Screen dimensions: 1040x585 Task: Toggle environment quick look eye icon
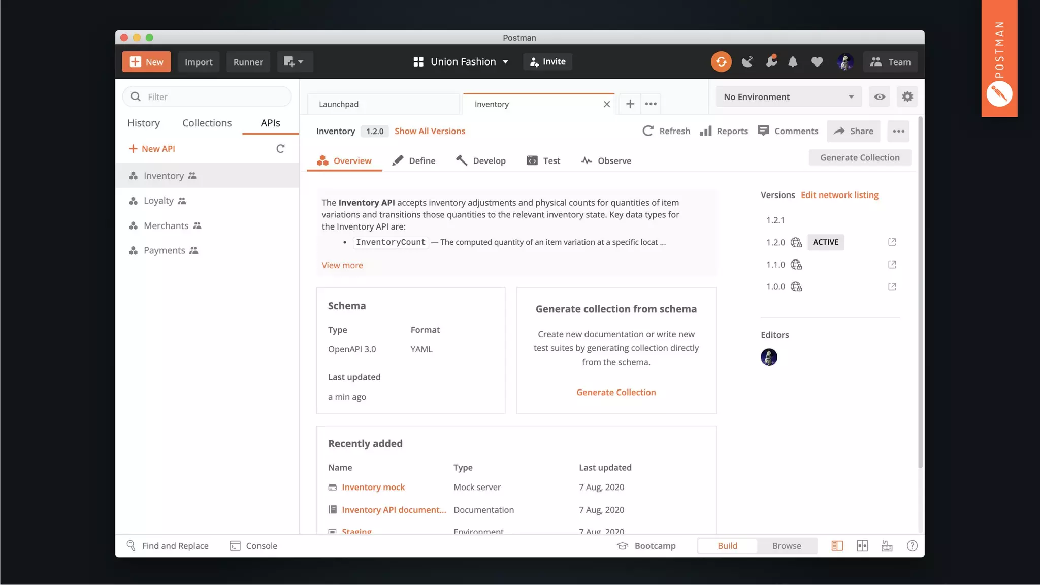(x=880, y=96)
